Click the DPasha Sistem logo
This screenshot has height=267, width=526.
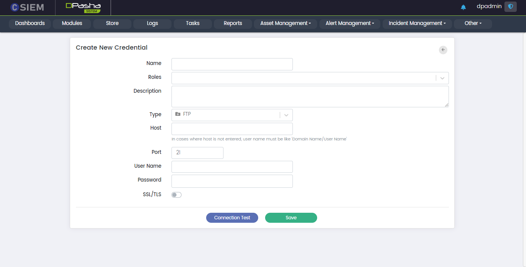(x=83, y=7)
